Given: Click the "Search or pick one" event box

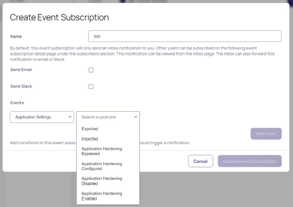Looking at the screenshot, I should 105,117.
